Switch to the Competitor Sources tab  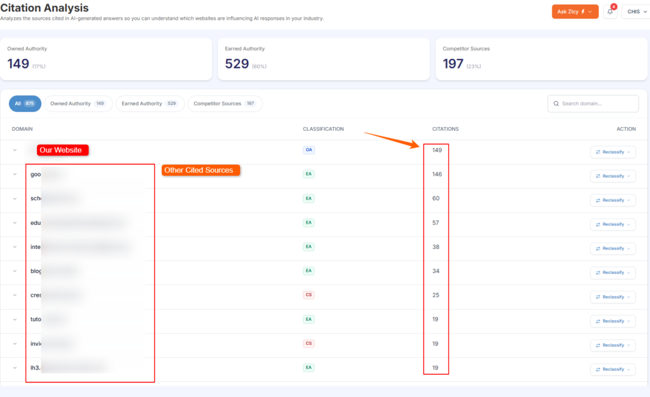tap(225, 104)
